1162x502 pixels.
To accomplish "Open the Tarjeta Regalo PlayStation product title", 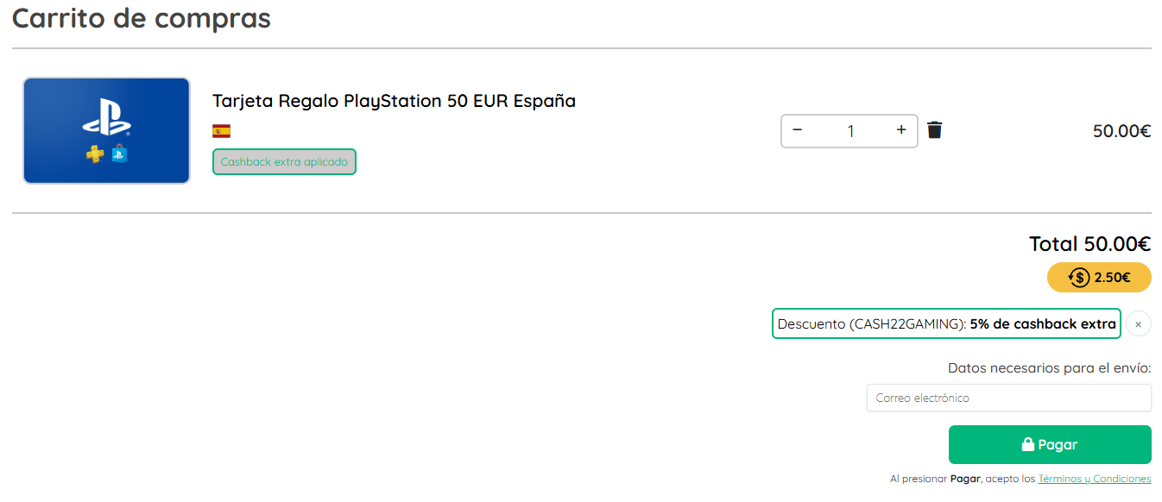I will click(394, 101).
